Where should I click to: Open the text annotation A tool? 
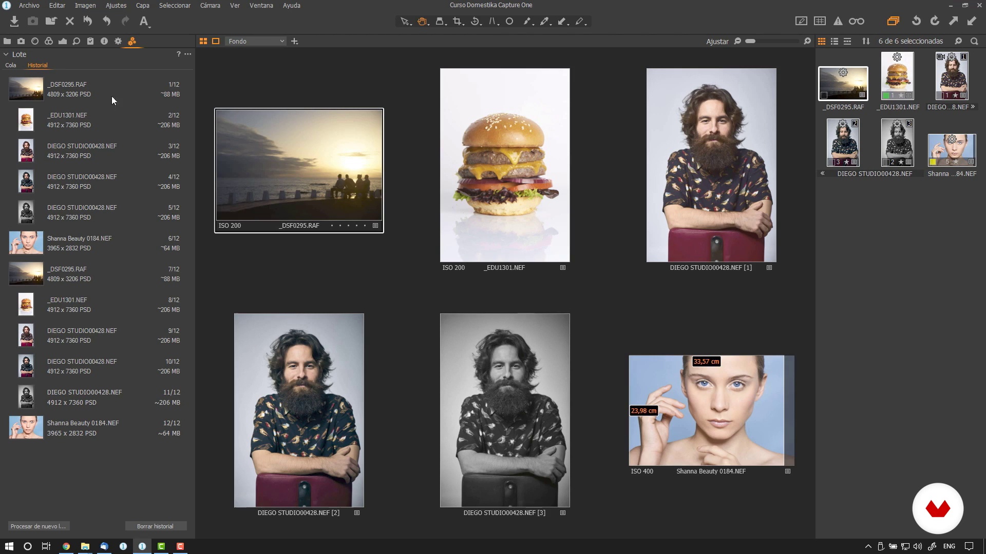click(x=144, y=21)
